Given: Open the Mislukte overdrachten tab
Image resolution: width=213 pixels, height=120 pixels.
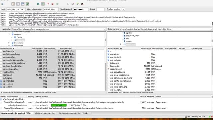Looking at the screenshot, I should coord(45,113).
